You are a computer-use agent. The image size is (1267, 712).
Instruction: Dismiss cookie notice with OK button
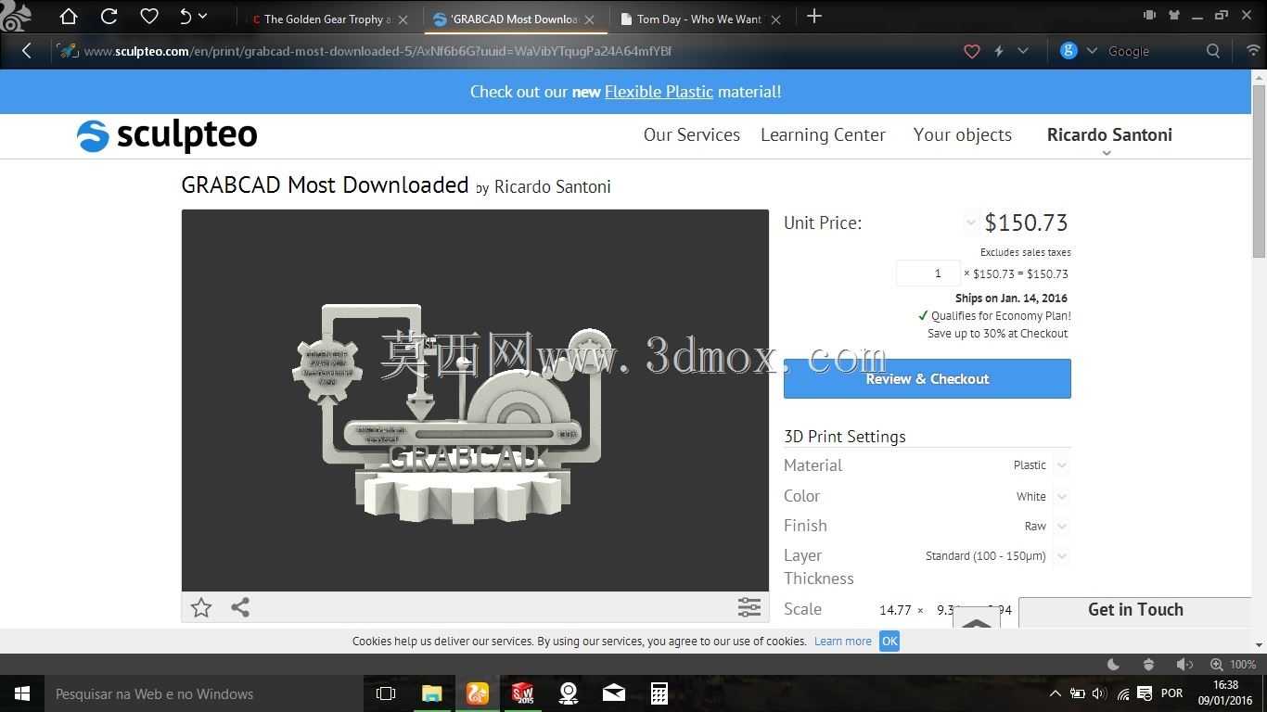889,641
